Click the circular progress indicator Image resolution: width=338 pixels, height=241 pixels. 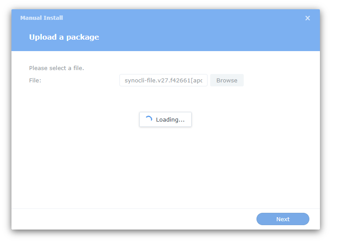pos(149,119)
